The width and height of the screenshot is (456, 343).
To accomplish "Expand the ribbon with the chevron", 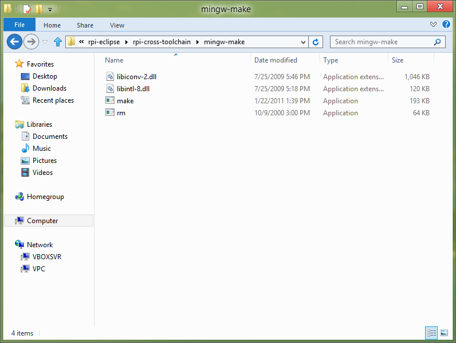I will click(433, 25).
